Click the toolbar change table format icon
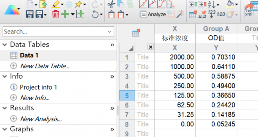The image size is (258, 137). tap(193, 14)
